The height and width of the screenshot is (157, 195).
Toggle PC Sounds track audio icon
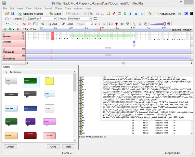click(23, 49)
